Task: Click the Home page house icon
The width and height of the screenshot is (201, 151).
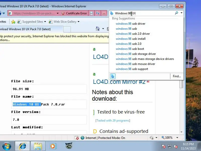Action: click(x=98, y=29)
